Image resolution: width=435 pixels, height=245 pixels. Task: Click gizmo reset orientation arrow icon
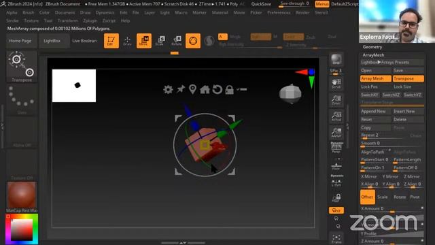click(217, 89)
